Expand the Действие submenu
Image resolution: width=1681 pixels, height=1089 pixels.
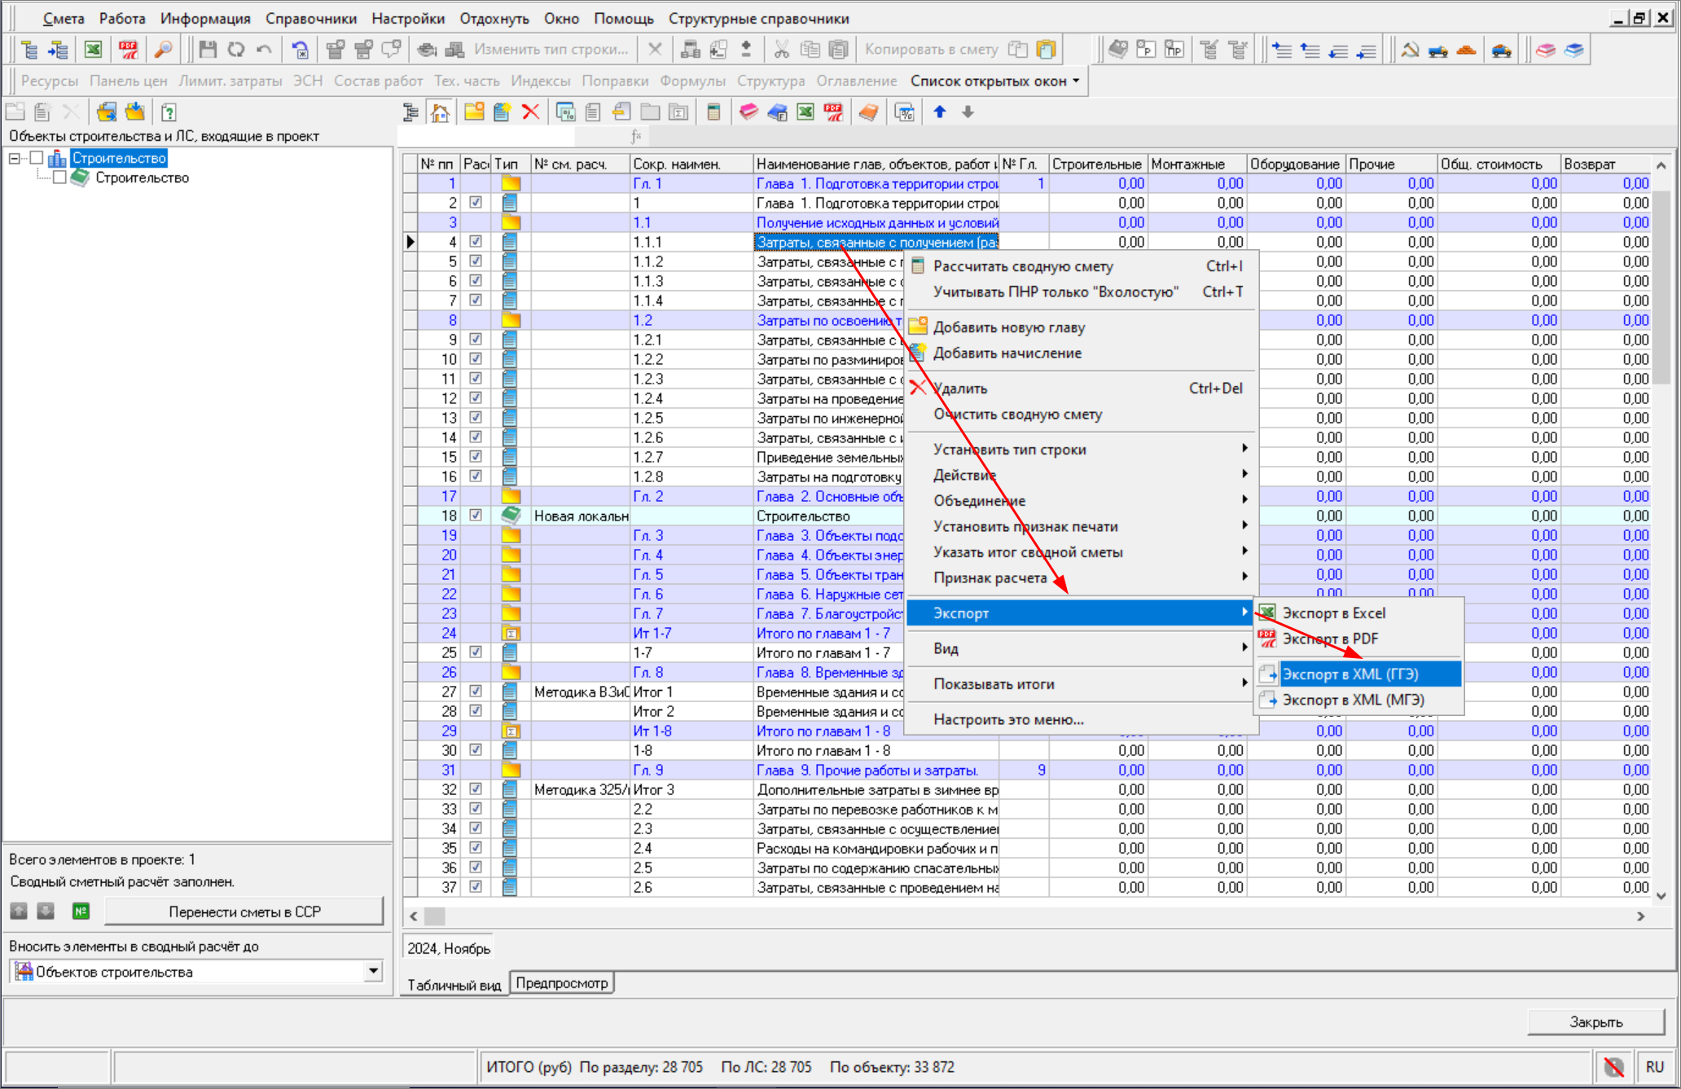[1082, 475]
